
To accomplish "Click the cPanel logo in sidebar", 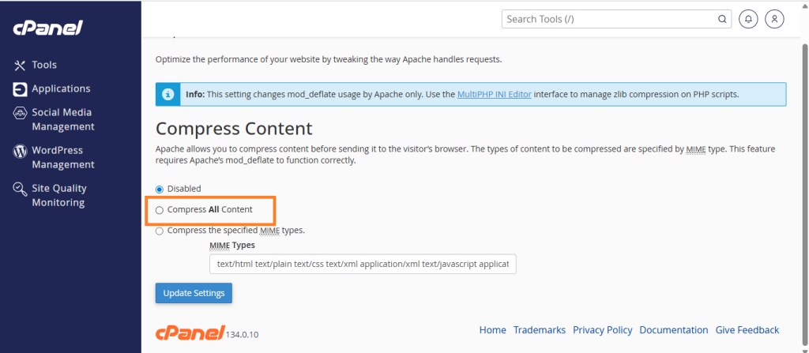I will tap(47, 28).
